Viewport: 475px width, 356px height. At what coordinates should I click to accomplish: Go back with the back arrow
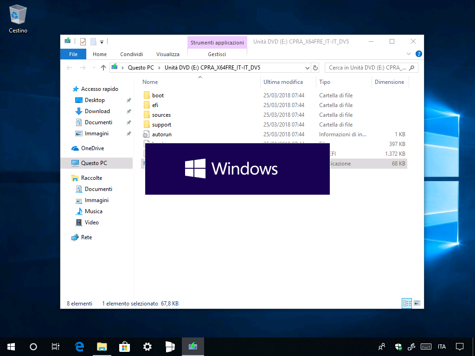tap(70, 68)
